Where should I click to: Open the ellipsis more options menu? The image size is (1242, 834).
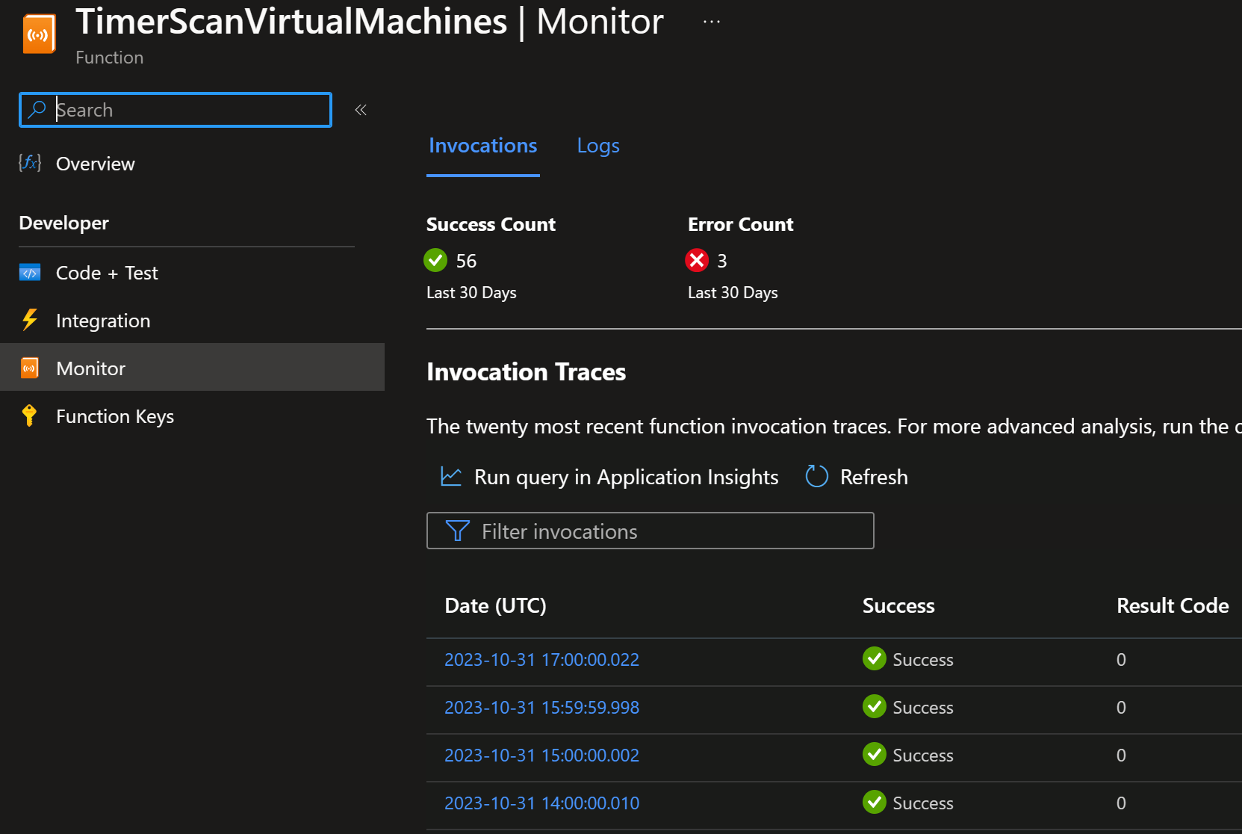click(x=712, y=22)
